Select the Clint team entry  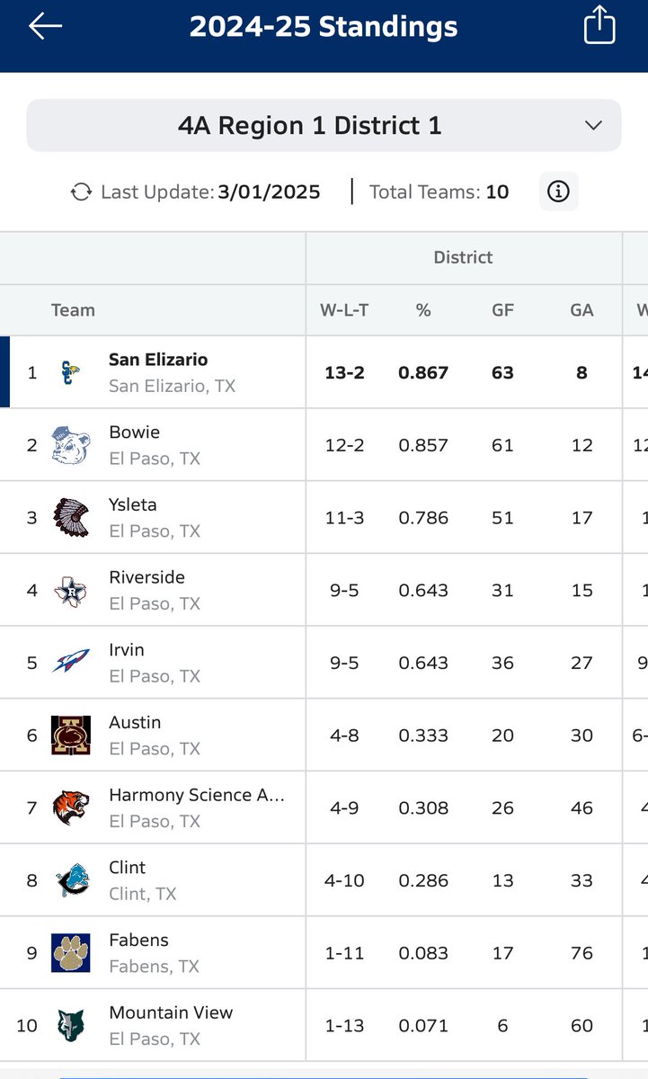[x=324, y=880]
